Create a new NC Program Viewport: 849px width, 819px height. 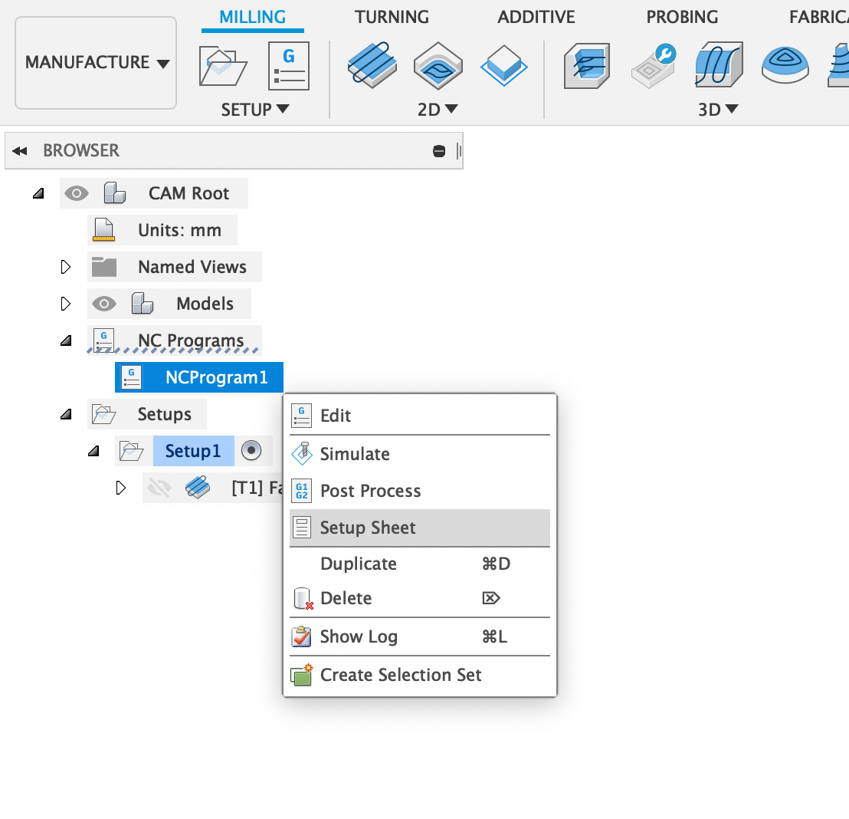pyautogui.click(x=288, y=66)
